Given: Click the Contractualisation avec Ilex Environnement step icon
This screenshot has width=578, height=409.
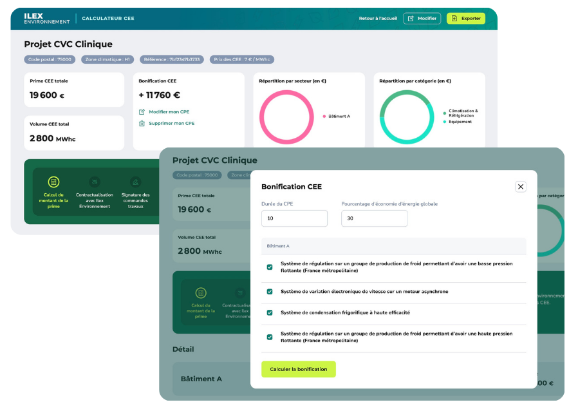Looking at the screenshot, I should point(95,182).
